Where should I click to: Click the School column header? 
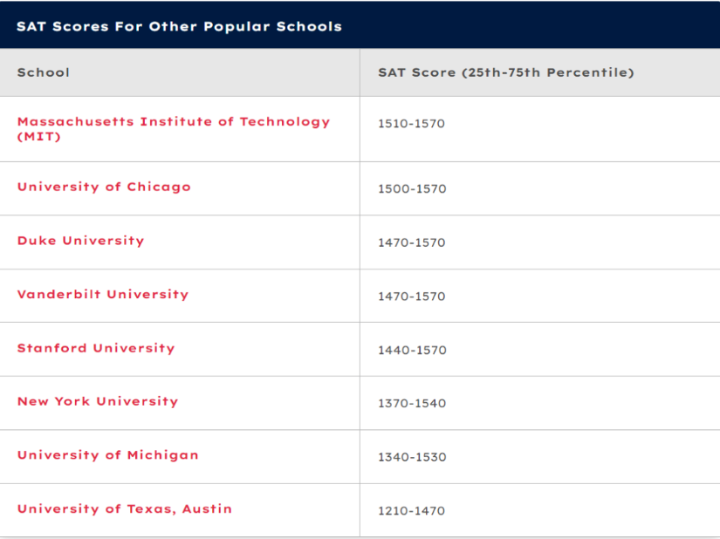(x=44, y=72)
